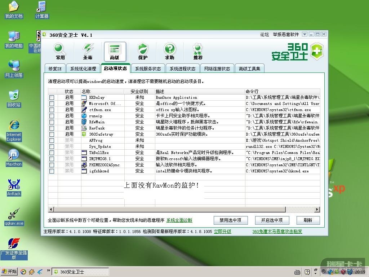The image size is (369, 277).
Task: Check the RavTask item checkbox
Action: click(52, 128)
